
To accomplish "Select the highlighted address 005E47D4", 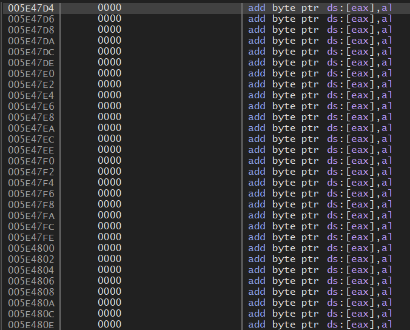I will (31, 8).
